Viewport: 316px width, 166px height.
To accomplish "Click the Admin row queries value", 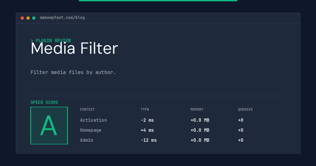I will click(241, 140).
